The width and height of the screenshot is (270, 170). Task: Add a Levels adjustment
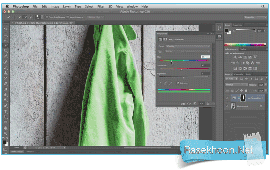pyautogui.click(x=240, y=57)
